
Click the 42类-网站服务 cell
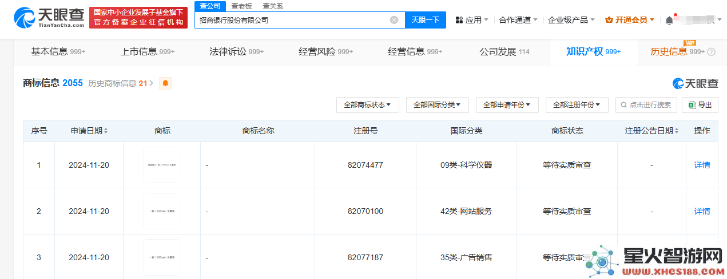click(x=466, y=211)
